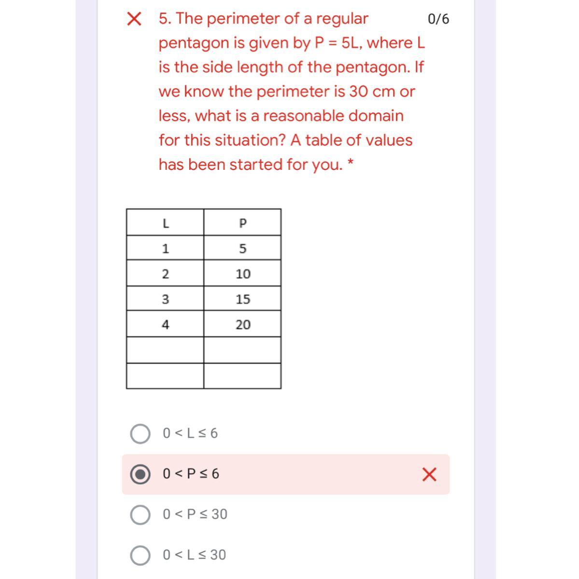The width and height of the screenshot is (579, 579).
Task: Click the table cell showing P value 20
Action: [x=242, y=325]
